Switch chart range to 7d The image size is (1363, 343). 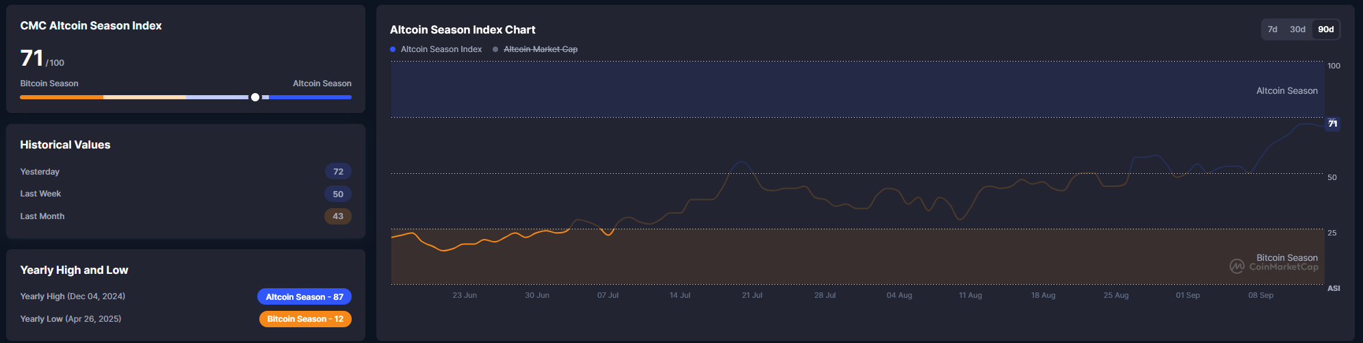point(1272,29)
